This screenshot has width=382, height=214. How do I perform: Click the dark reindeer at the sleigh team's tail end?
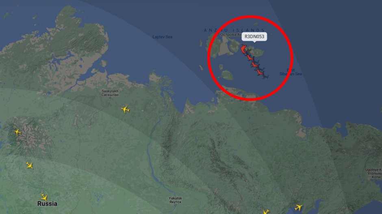[x=265, y=76]
